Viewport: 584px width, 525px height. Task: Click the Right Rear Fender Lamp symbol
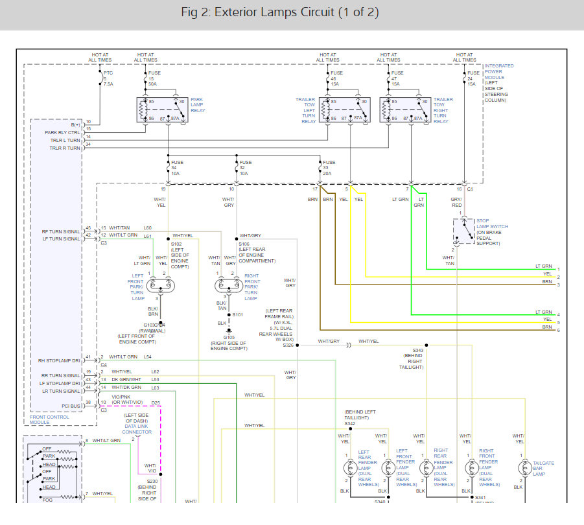tap(426, 468)
